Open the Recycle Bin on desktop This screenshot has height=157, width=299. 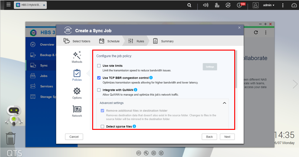click(11, 138)
